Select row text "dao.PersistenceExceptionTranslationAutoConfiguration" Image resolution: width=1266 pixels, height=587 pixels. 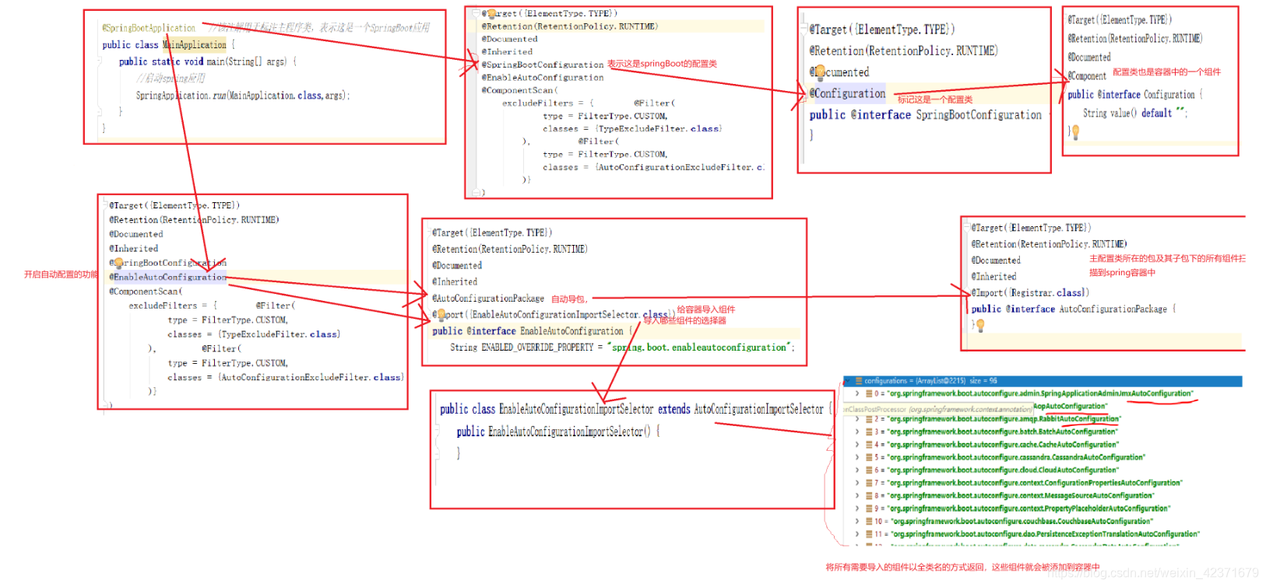pos(1112,535)
